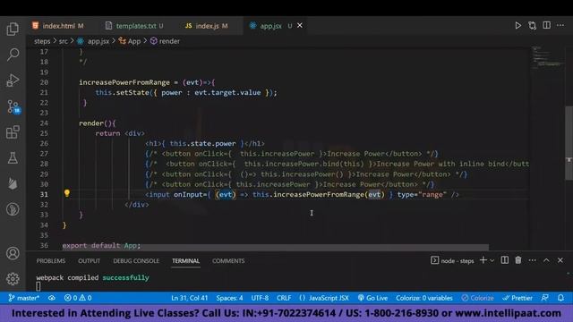
Task: Click 'this.setState' on line 21
Action: pos(122,93)
